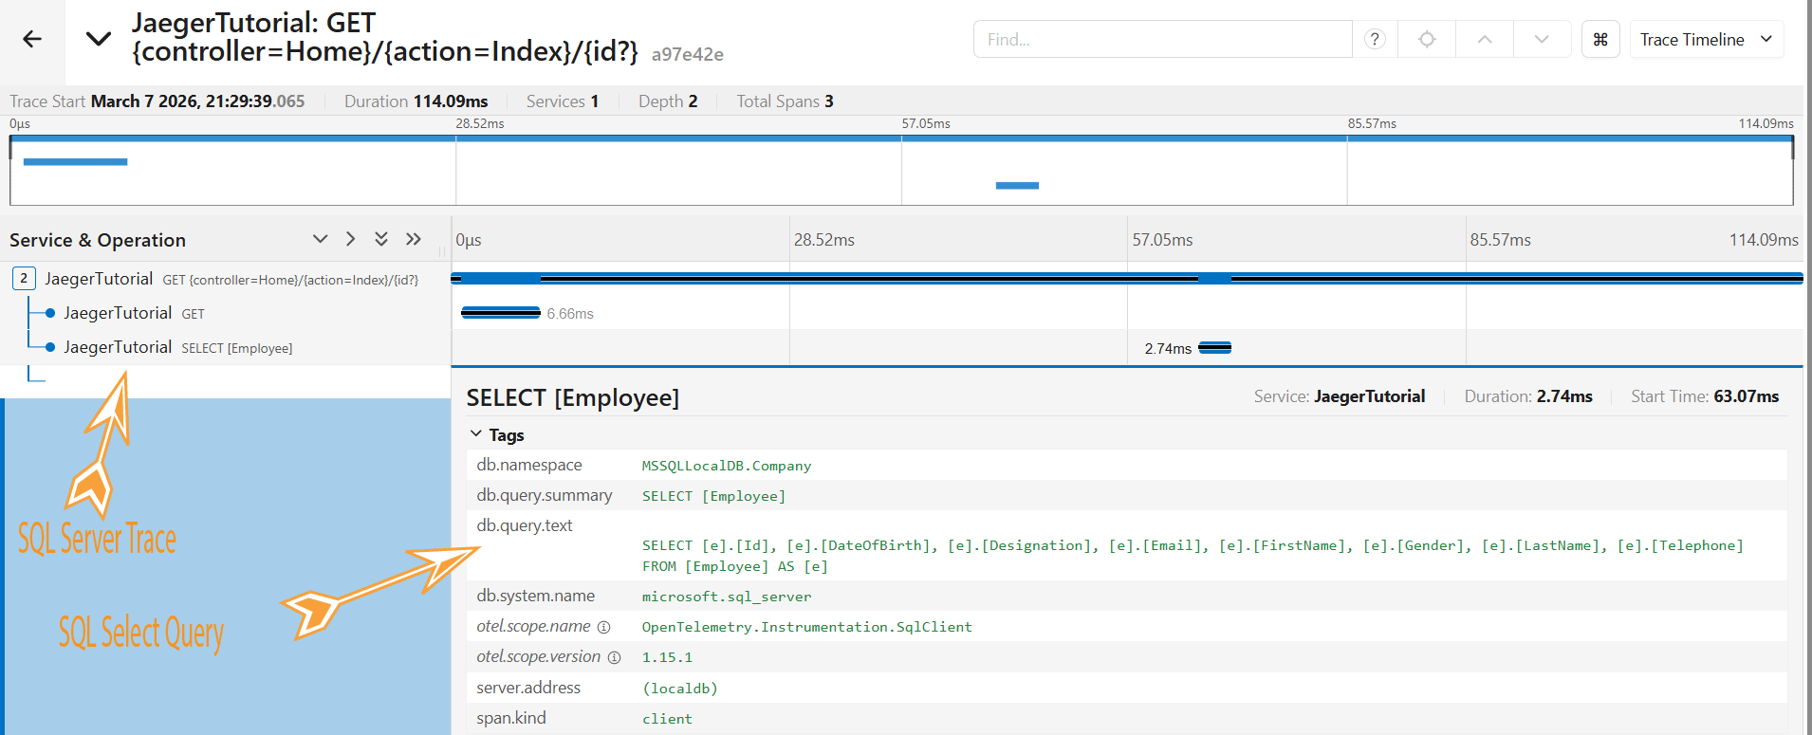The height and width of the screenshot is (735, 1812).
Task: Collapse all spans double-chevron right
Action: (x=414, y=239)
